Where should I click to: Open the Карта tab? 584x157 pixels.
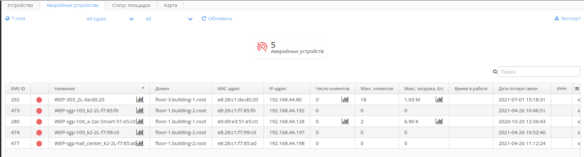[170, 5]
